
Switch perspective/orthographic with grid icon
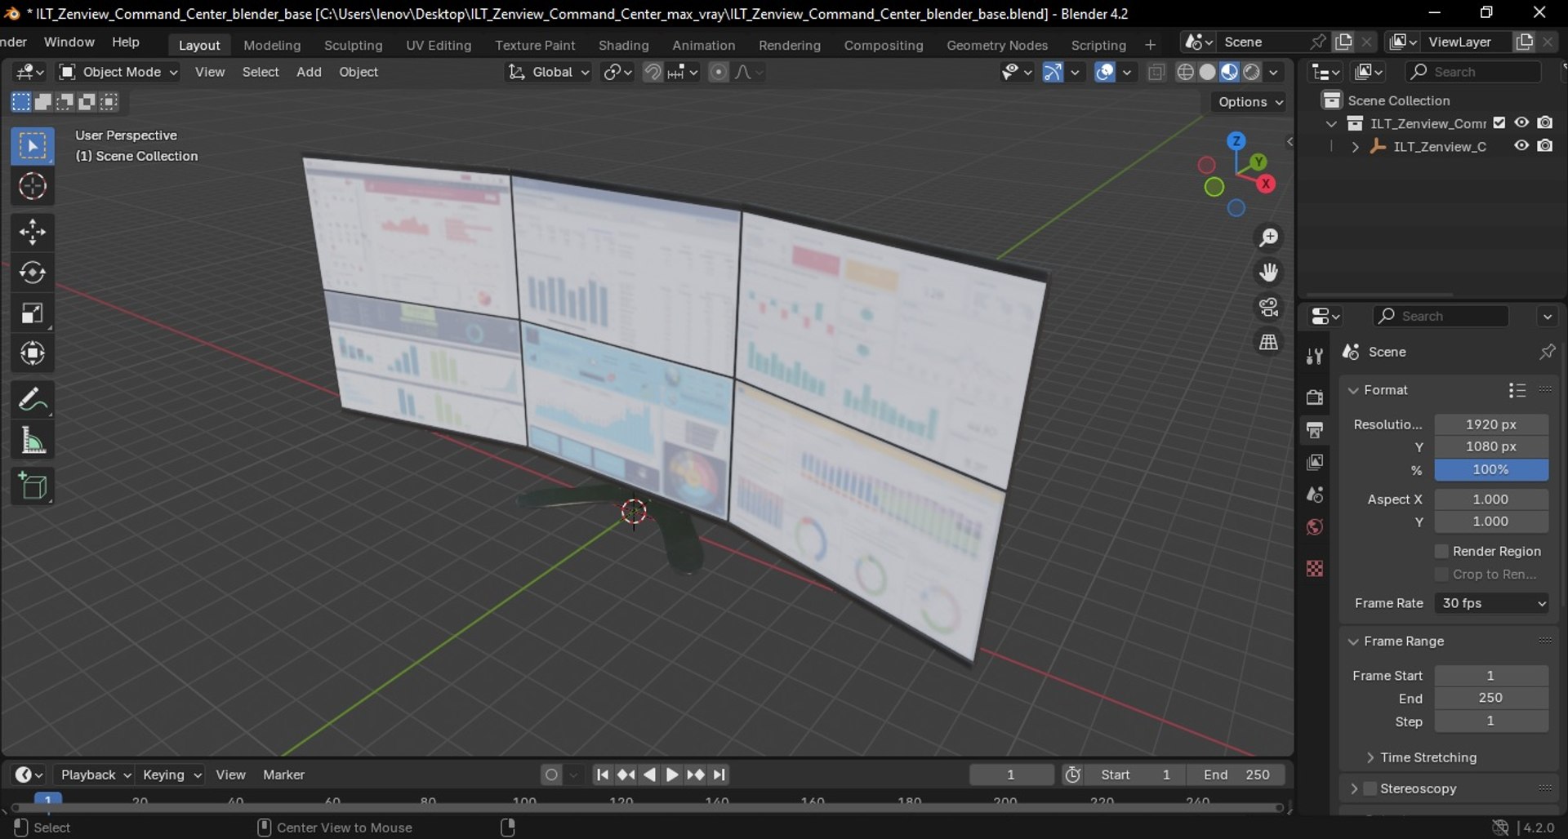click(1268, 342)
